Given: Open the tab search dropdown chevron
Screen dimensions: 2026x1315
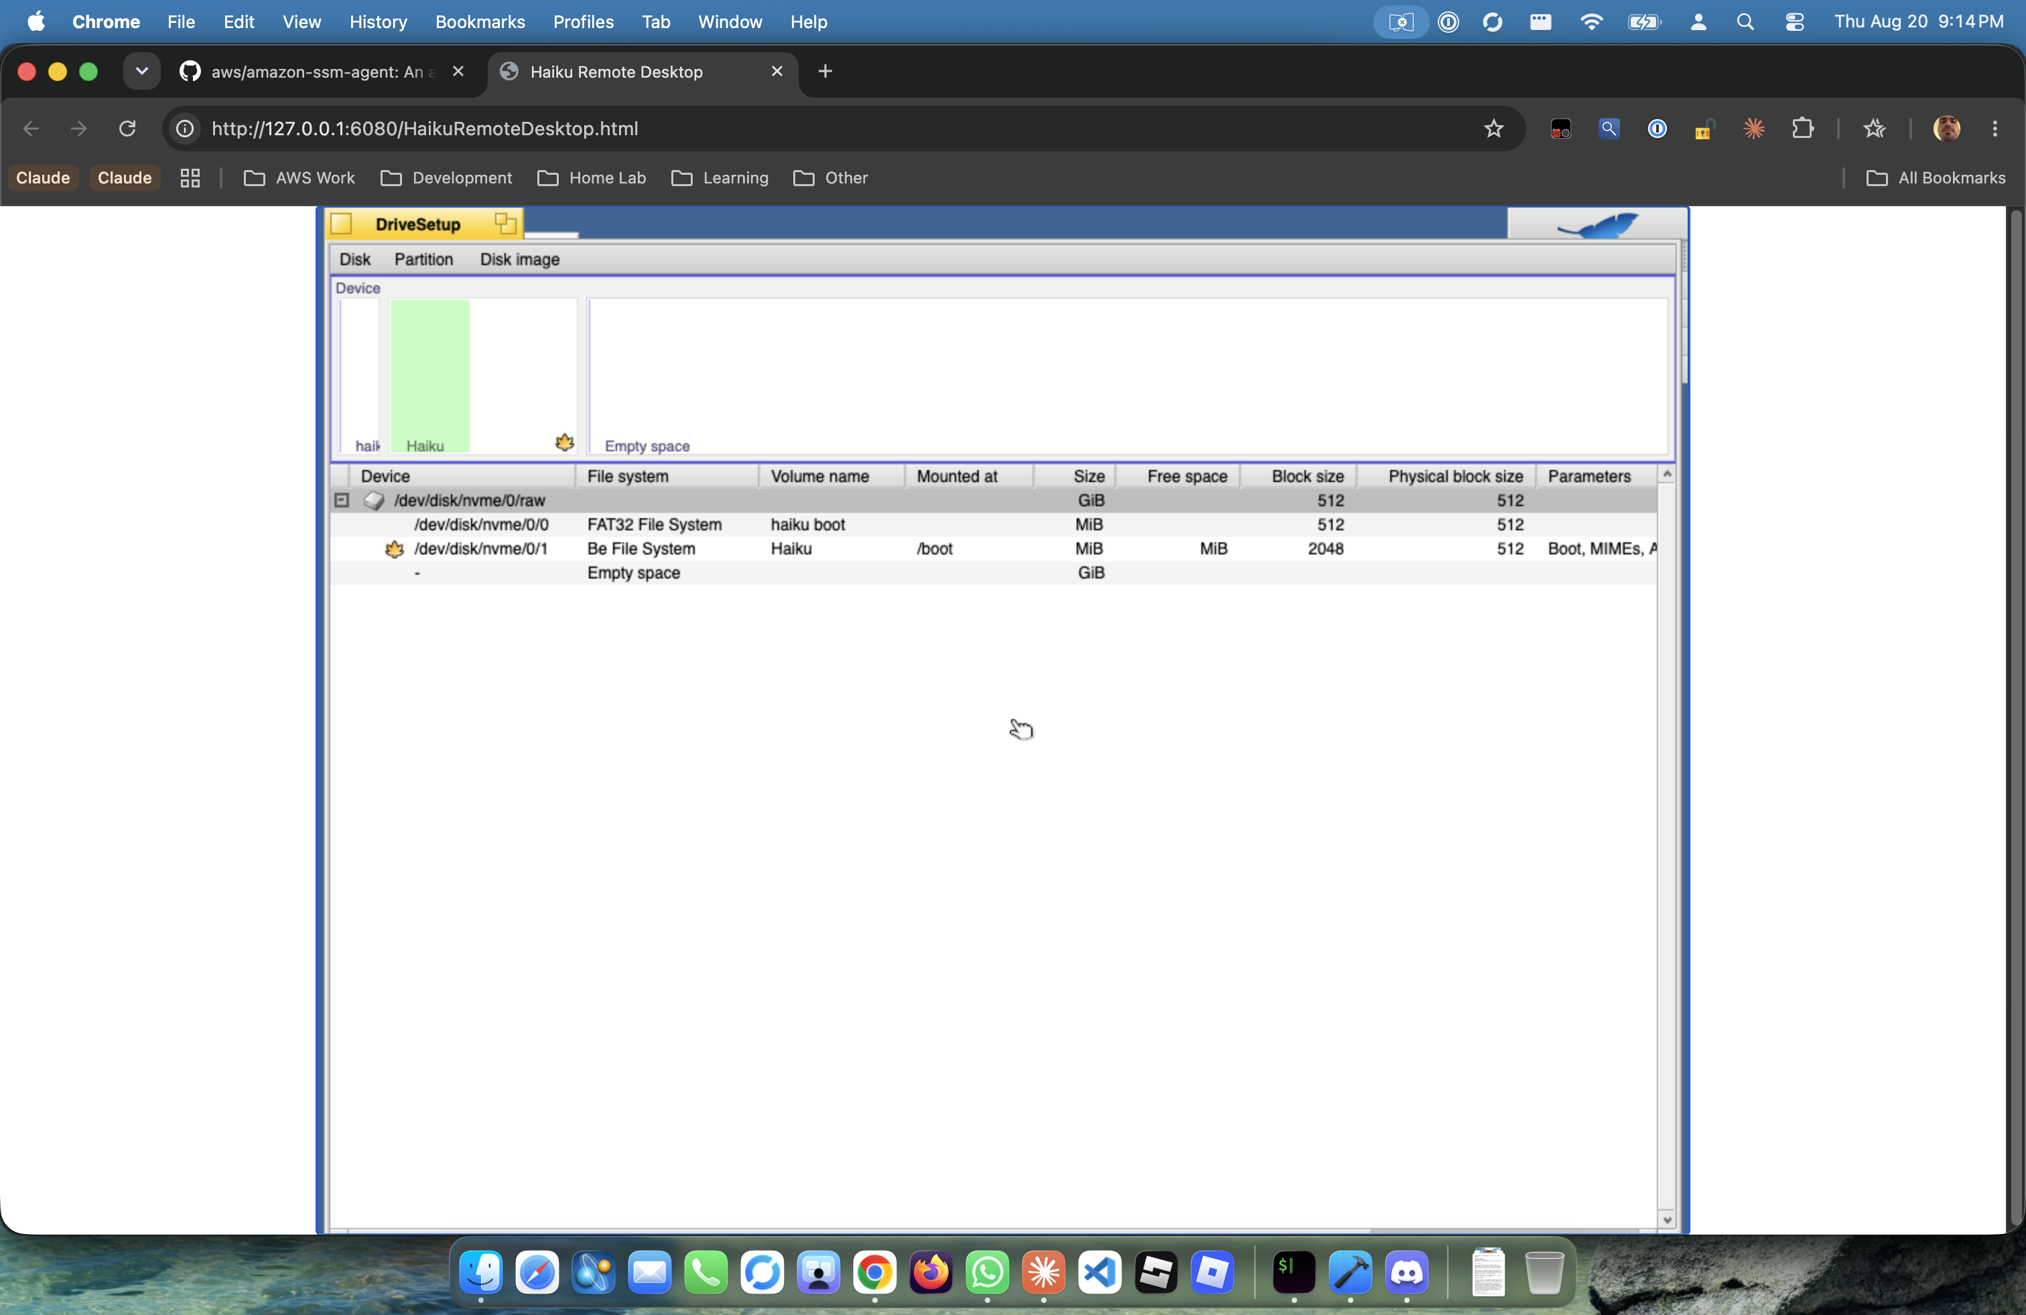Looking at the screenshot, I should point(142,72).
